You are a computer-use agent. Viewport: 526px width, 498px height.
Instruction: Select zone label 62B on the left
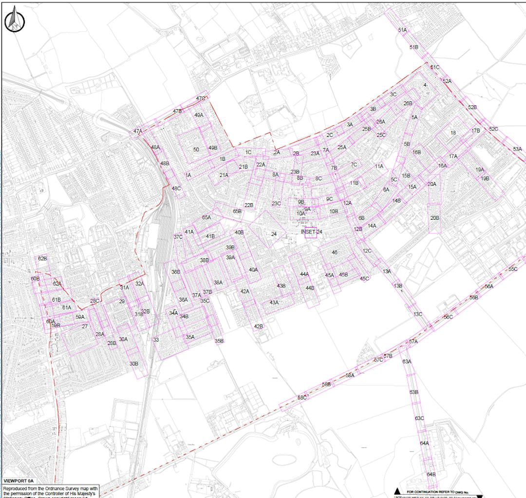pyautogui.click(x=42, y=259)
